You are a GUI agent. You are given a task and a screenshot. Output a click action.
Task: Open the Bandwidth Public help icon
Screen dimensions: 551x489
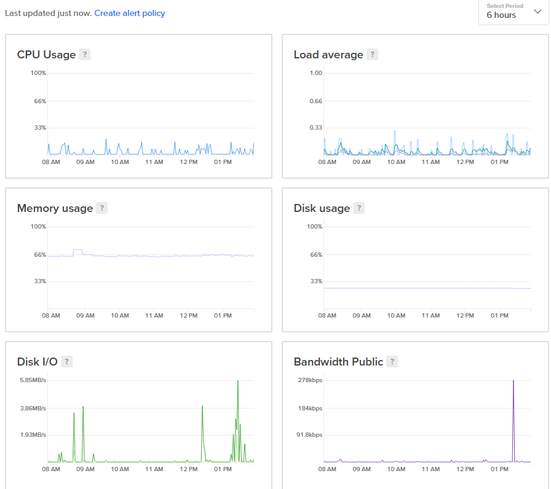pos(392,362)
